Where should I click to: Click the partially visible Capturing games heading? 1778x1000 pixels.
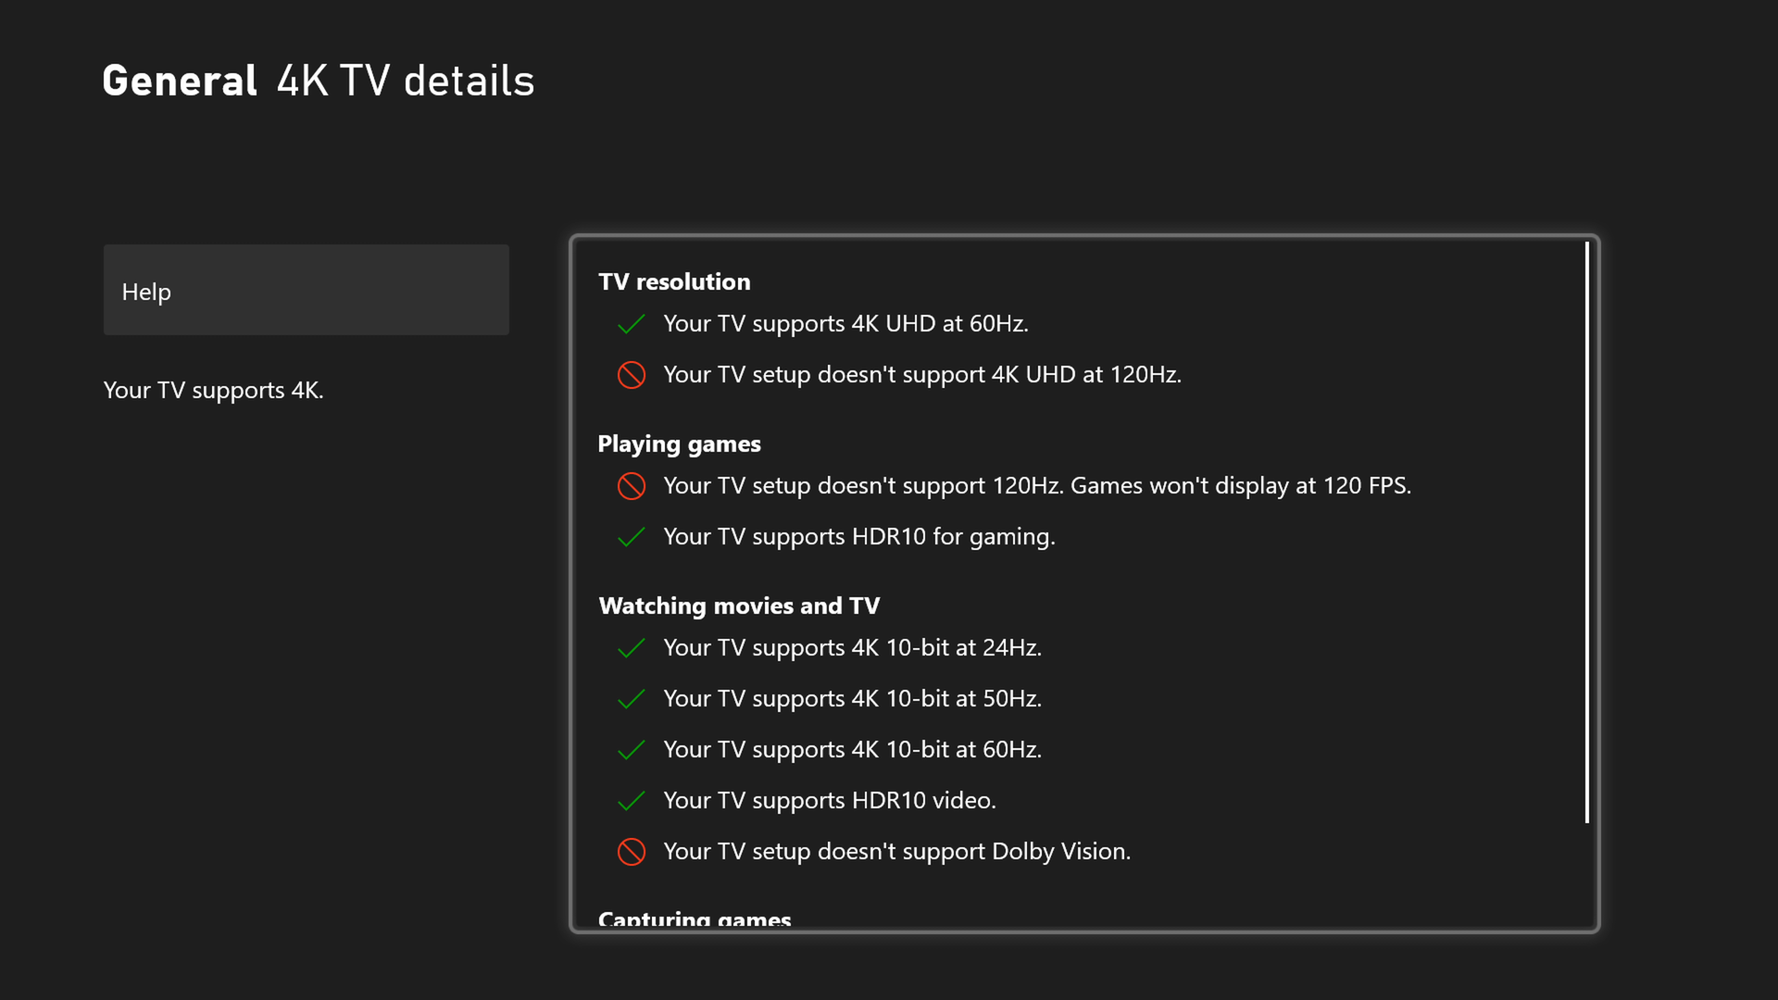coord(695,919)
